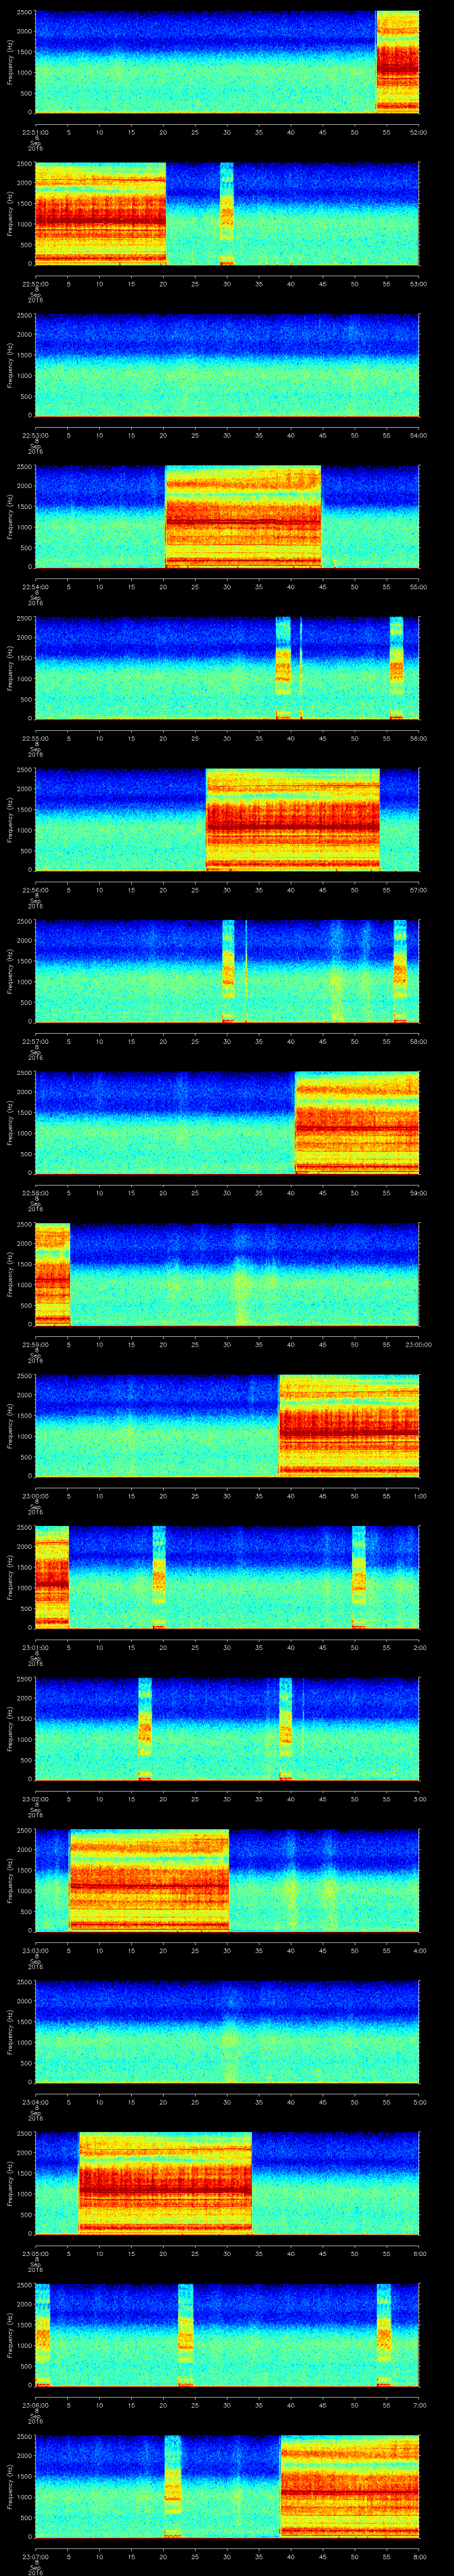The width and height of the screenshot is (454, 2576).
Task: Select the burst near 19s in 23:01 spectrogram
Action: (x=159, y=1577)
